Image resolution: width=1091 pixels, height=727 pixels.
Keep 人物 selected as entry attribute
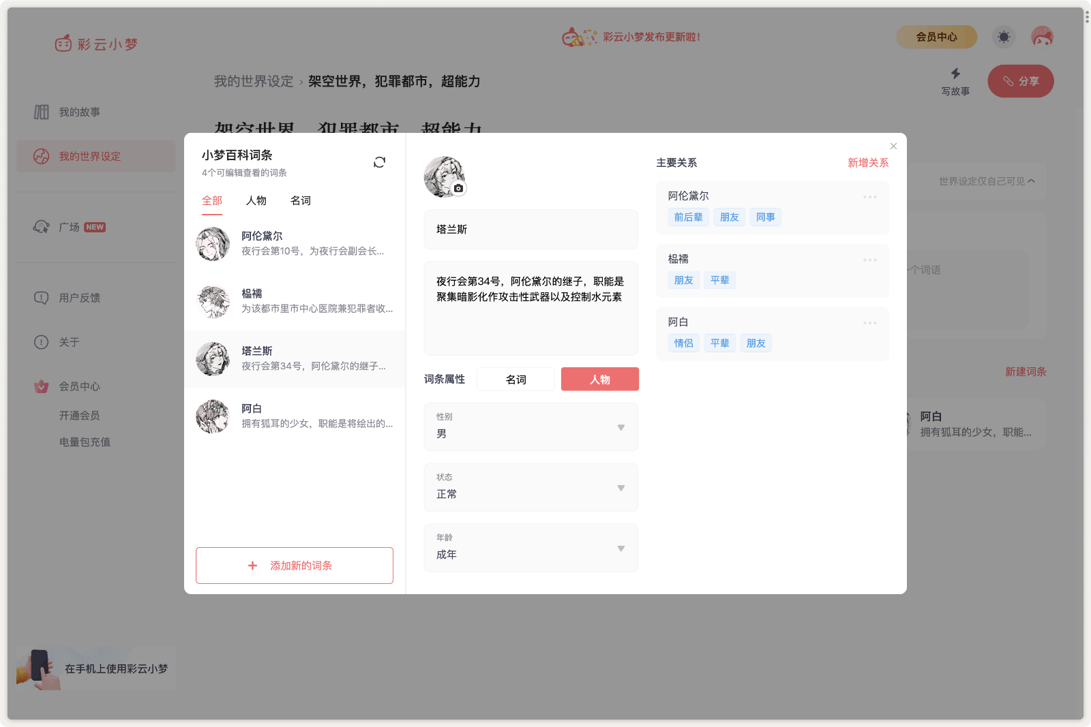tap(599, 379)
